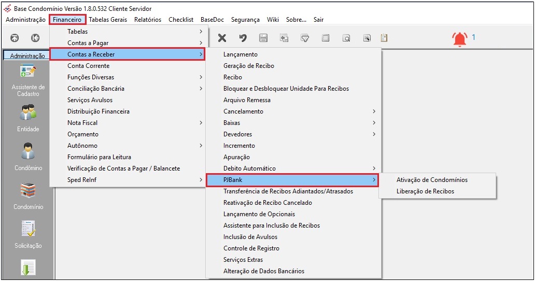Select Contas a Receber menu entry
Image resolution: width=535 pixels, height=281 pixels.
coord(127,54)
